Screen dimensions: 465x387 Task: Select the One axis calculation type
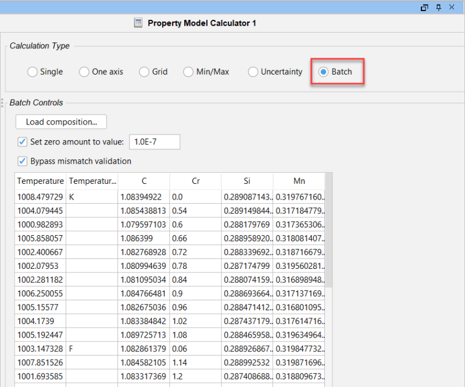84,72
